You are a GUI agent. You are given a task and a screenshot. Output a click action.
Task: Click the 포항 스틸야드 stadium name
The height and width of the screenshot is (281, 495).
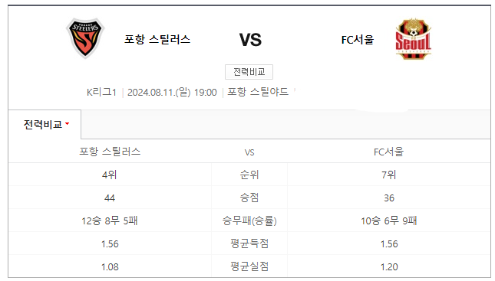point(258,92)
